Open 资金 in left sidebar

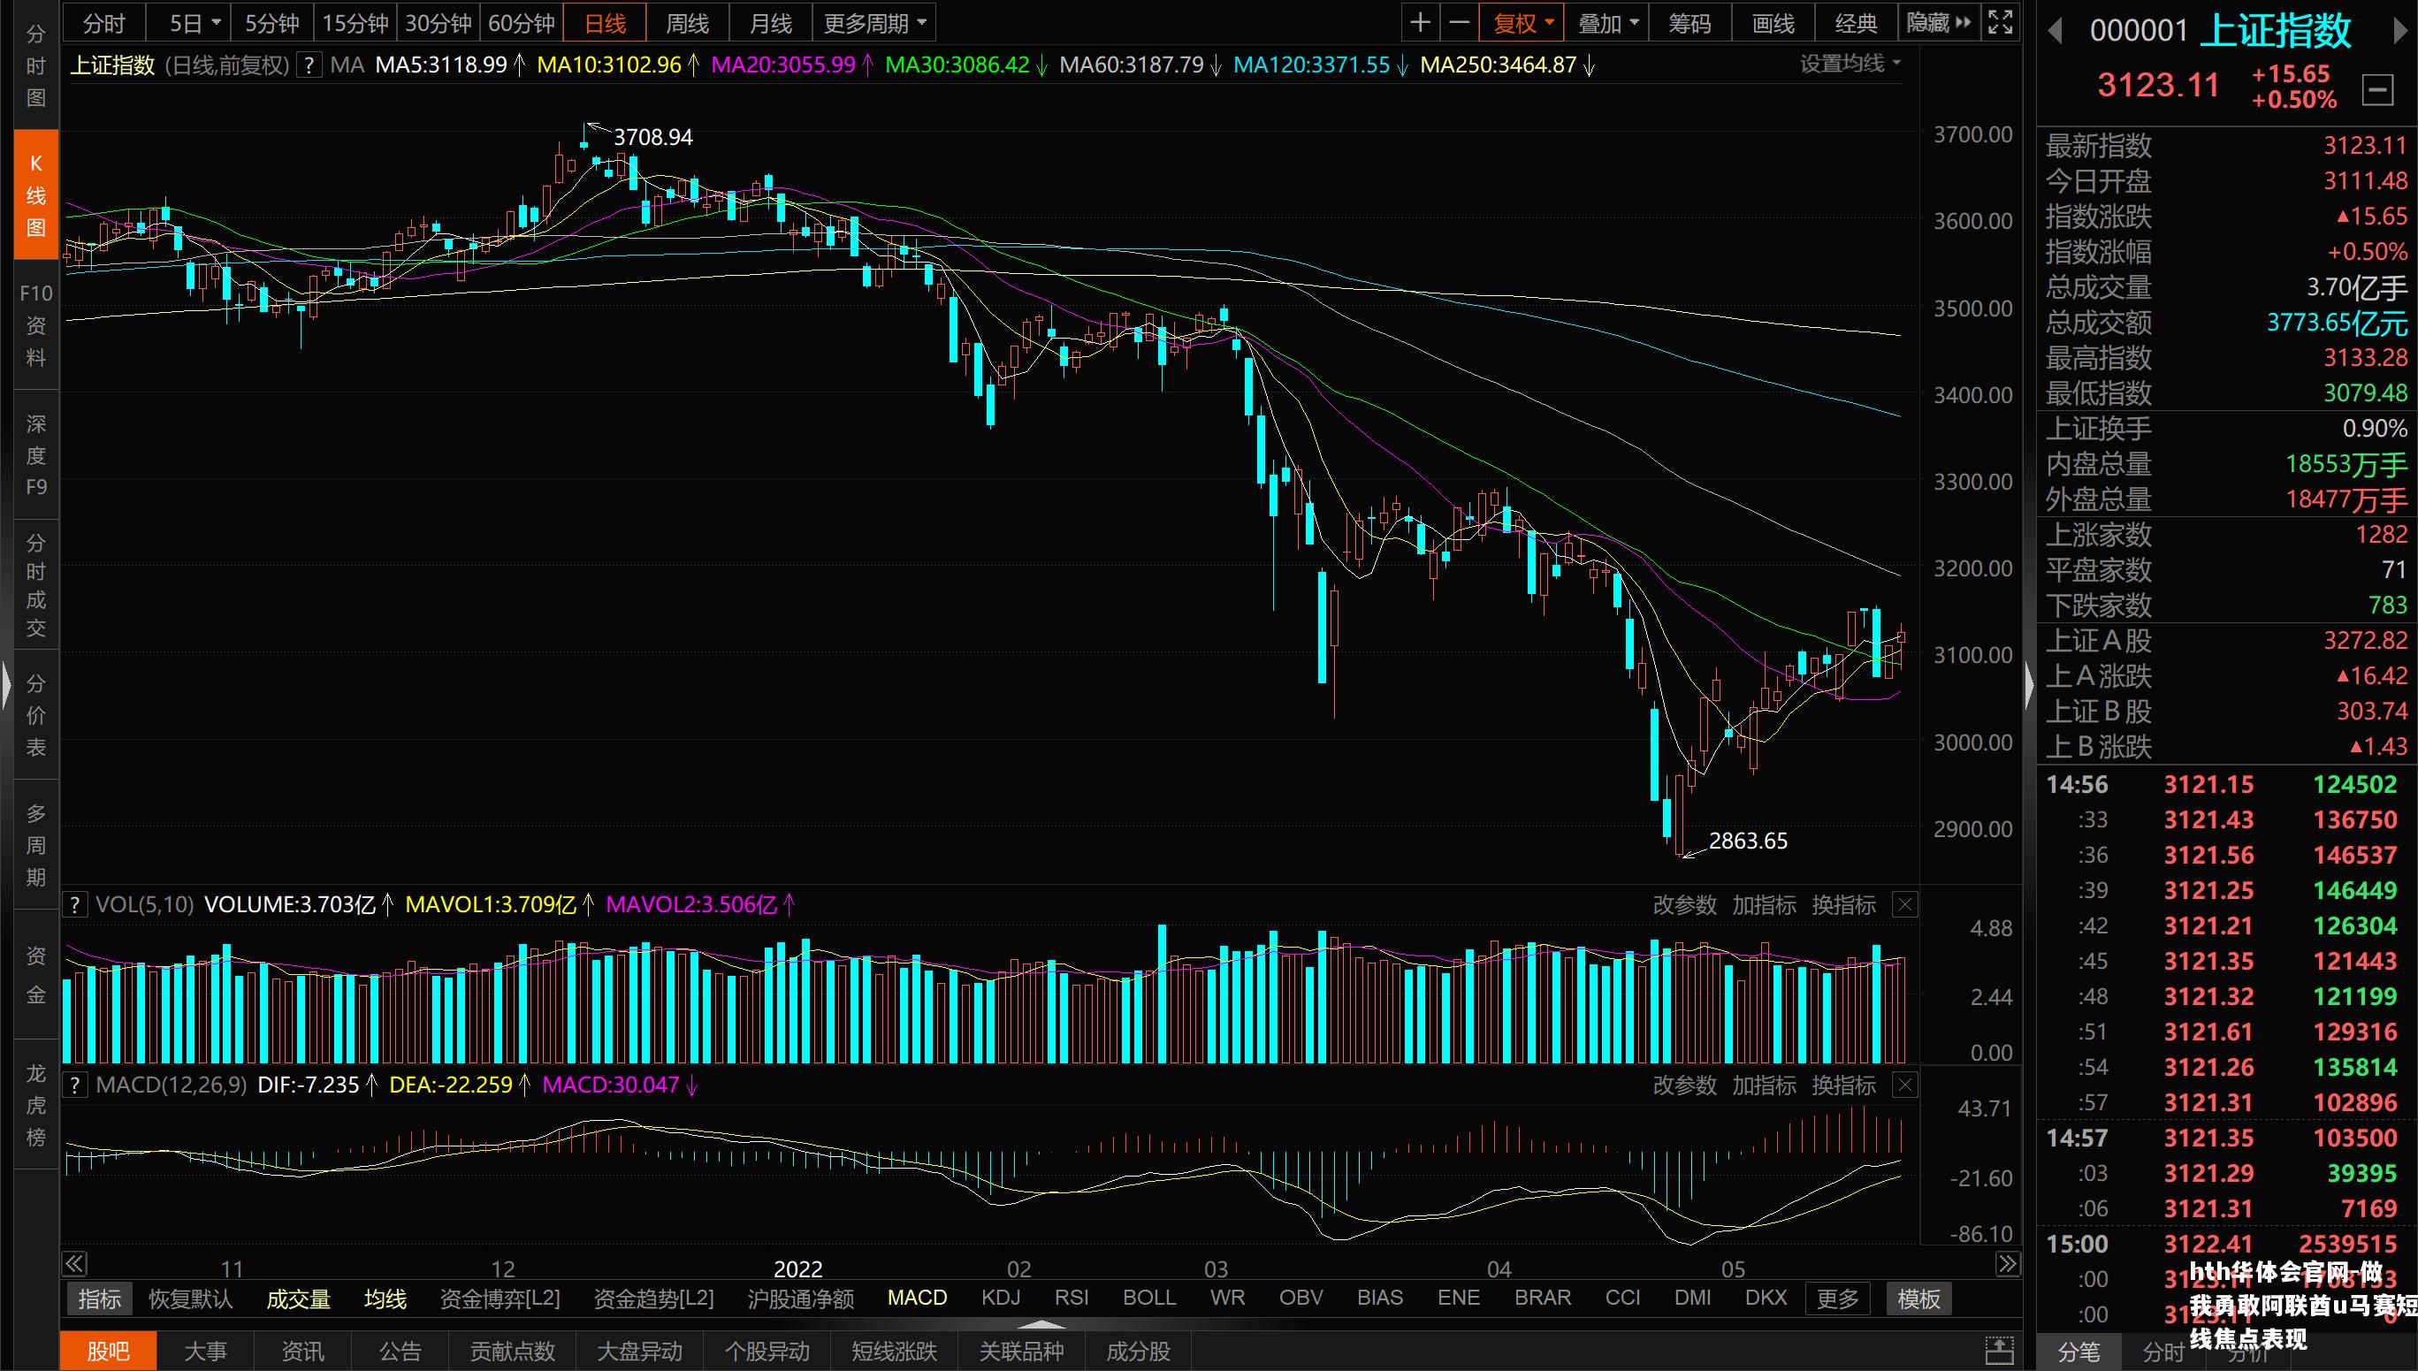pos(35,975)
